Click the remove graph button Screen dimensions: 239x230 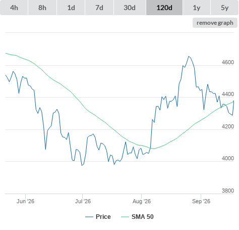tap(215, 23)
